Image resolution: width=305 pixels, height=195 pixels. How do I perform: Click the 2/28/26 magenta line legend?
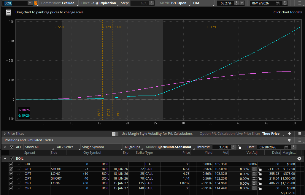(x=24, y=110)
